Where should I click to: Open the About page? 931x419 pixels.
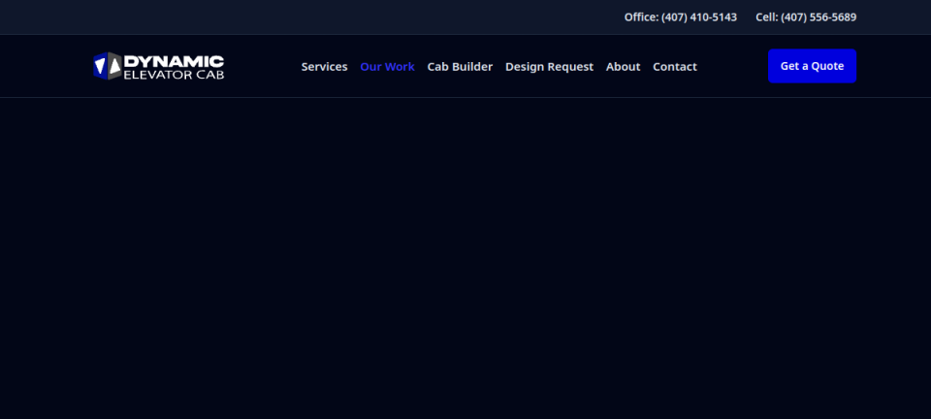[x=623, y=67]
